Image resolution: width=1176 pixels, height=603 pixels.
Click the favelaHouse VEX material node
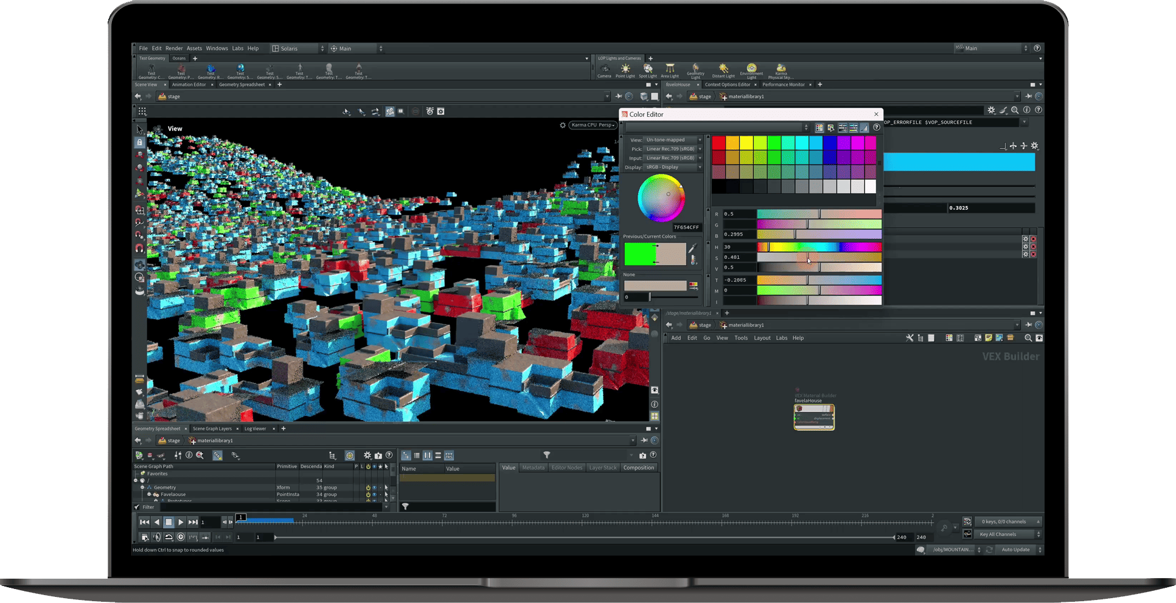(x=814, y=417)
